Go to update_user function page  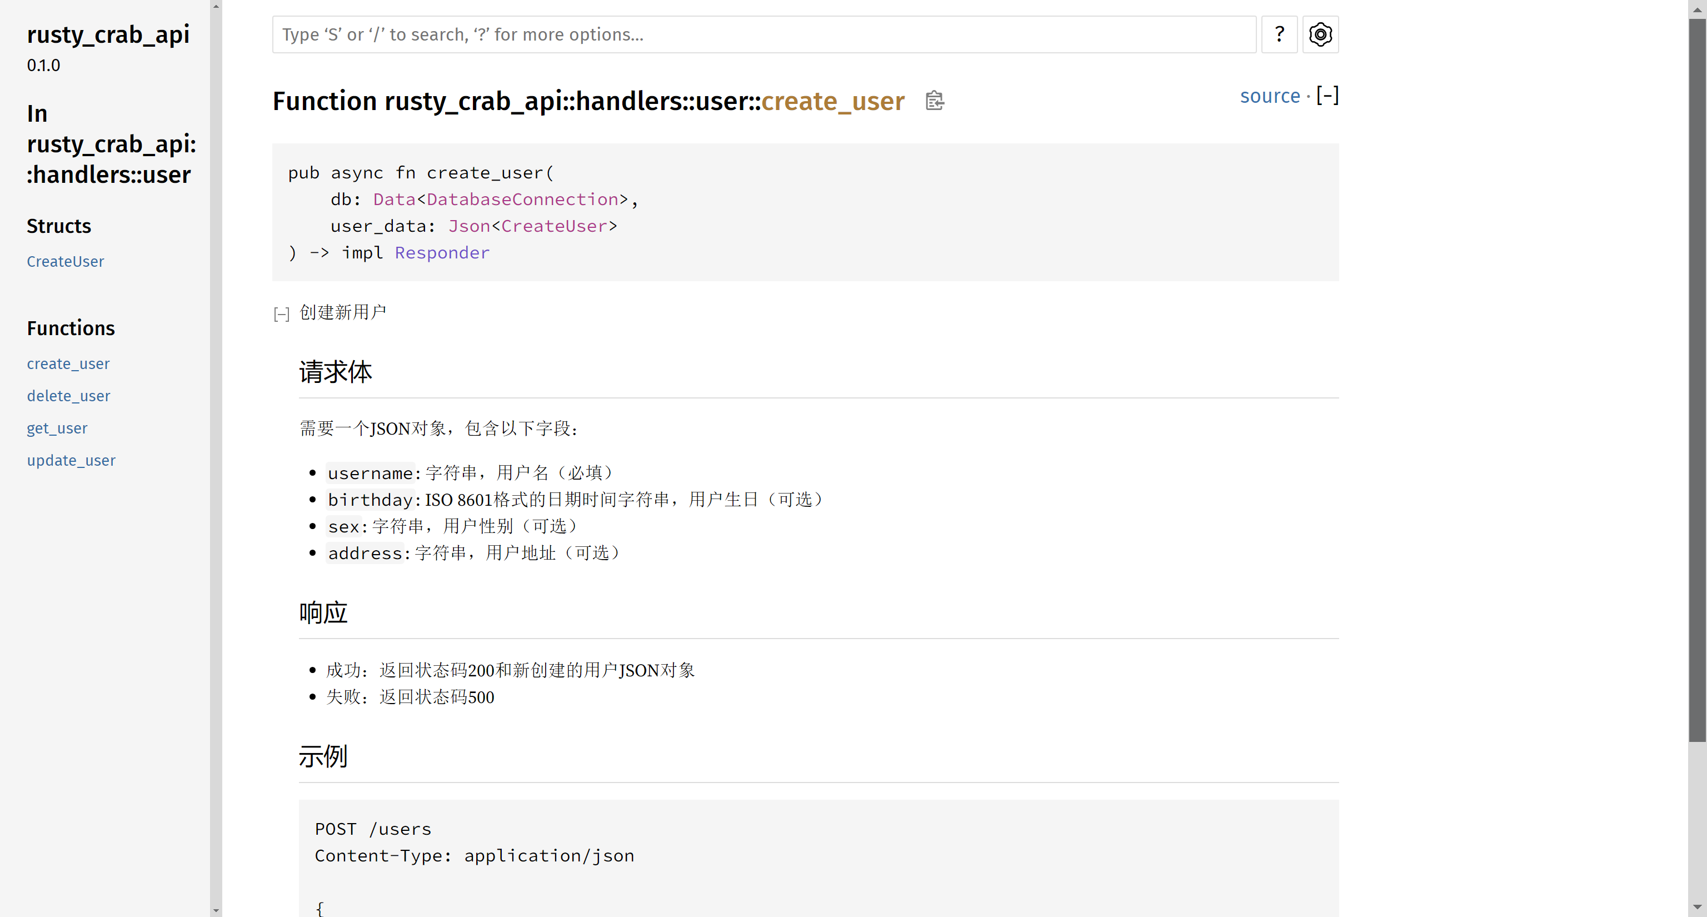click(x=71, y=460)
